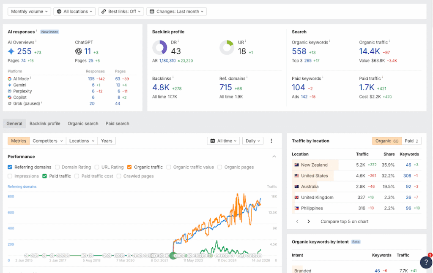Click Compare top 5 on chart
The width and height of the screenshot is (433, 273).
(x=344, y=222)
